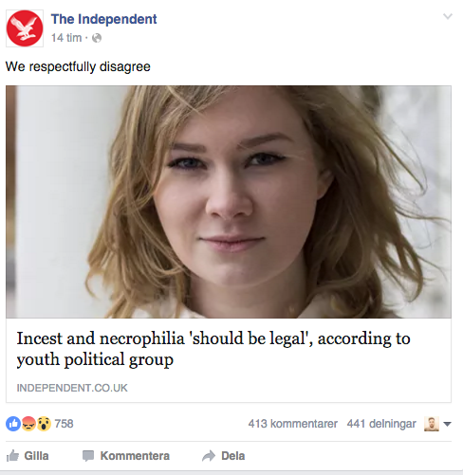View the 441 delningar shares list

(381, 424)
